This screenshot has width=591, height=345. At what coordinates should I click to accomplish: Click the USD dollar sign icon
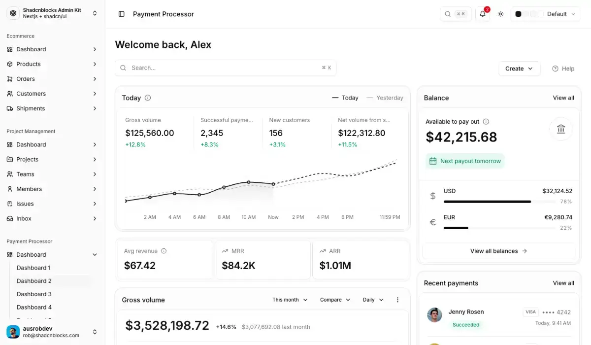[x=433, y=196]
